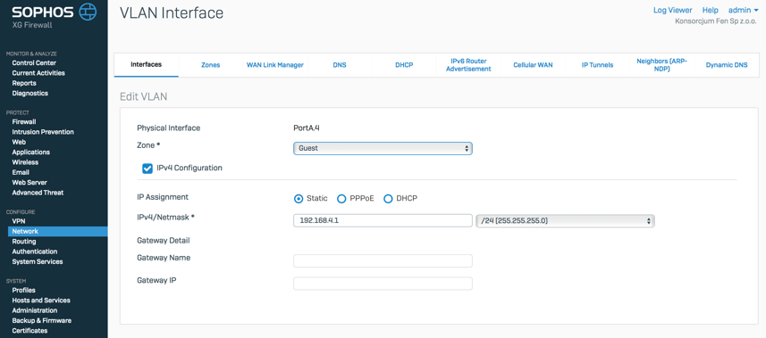Open Email in sidebar
766x338 pixels.
click(x=21, y=172)
